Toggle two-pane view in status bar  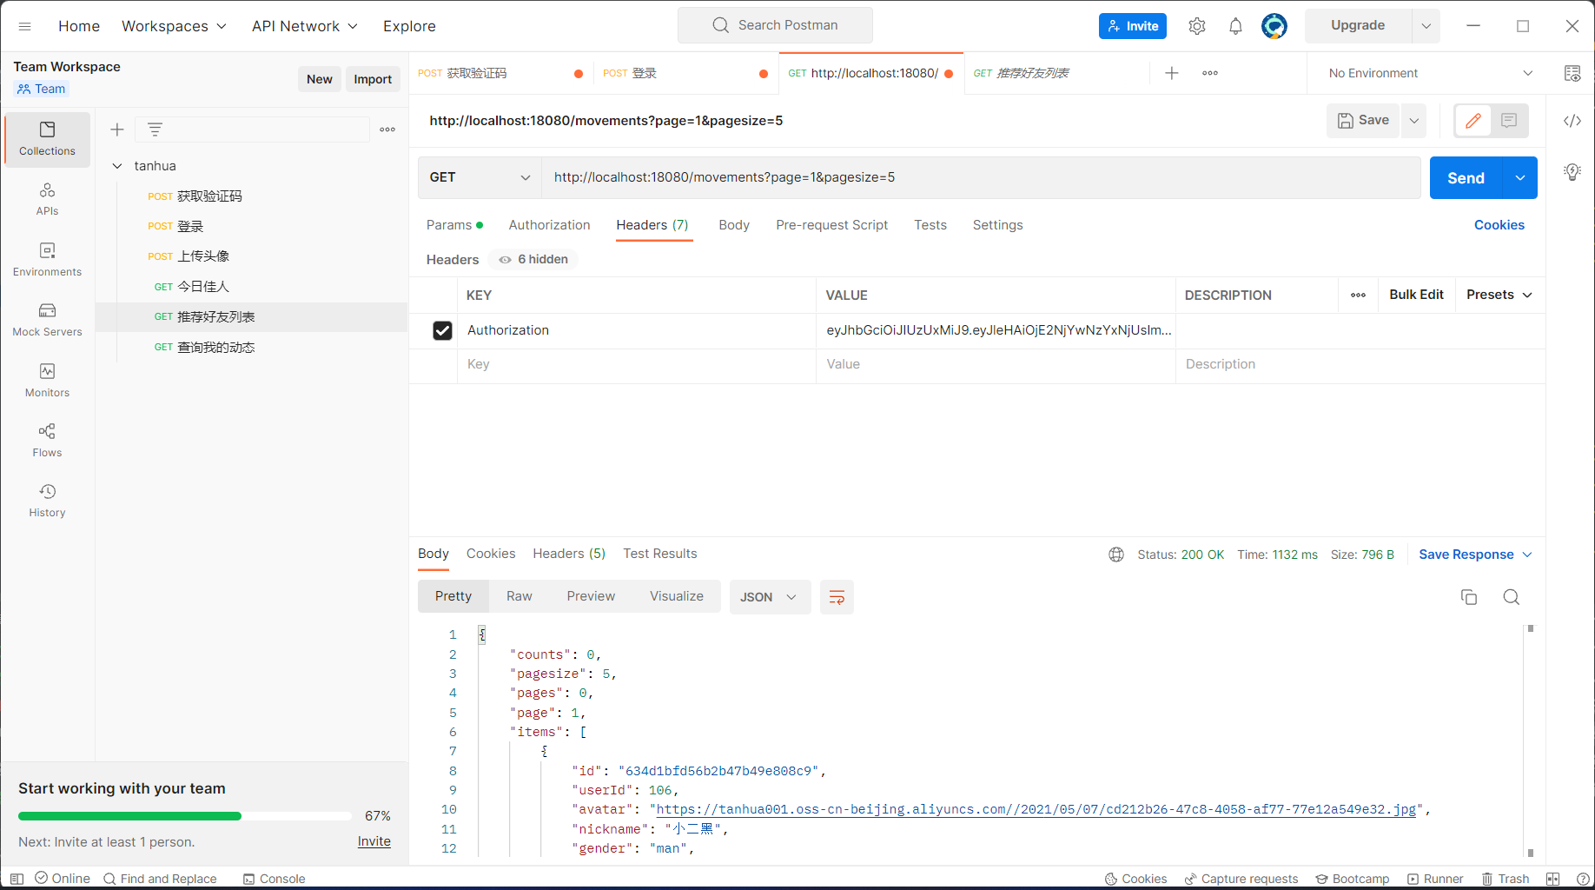pos(1553,879)
